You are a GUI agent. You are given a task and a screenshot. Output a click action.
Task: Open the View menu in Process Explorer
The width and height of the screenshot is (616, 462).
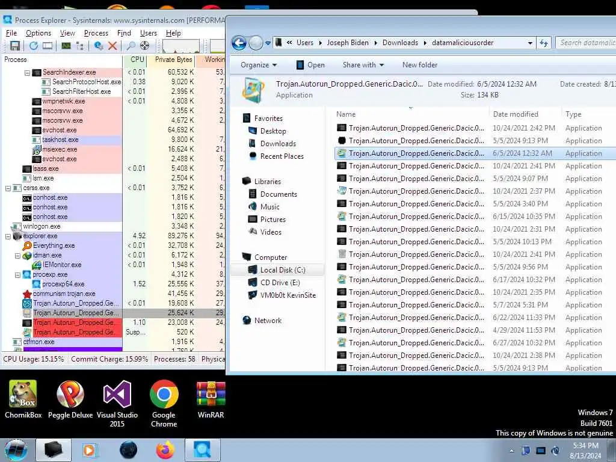67,33
